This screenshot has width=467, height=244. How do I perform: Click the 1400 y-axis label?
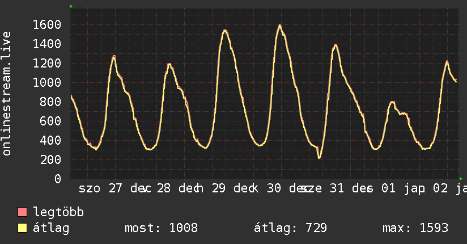click(x=47, y=44)
